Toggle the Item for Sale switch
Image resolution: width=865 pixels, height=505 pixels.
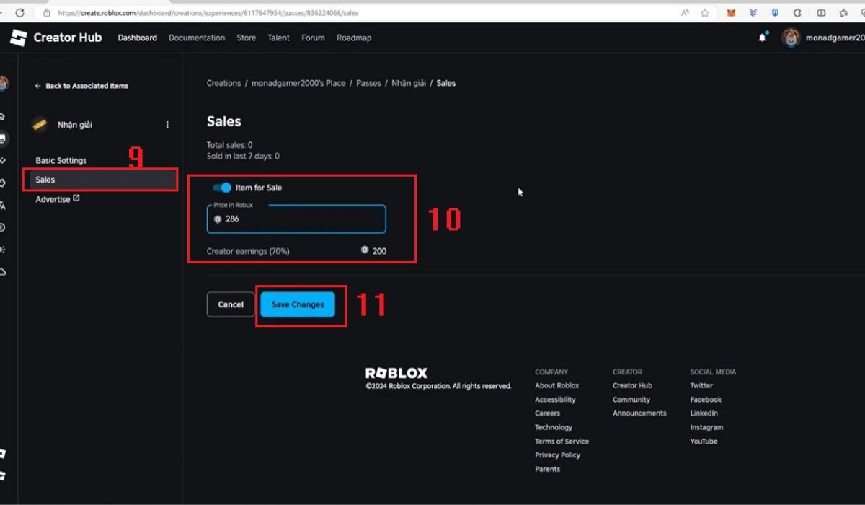222,188
